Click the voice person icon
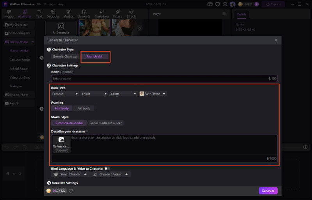This screenshot has width=312, height=200. 95,175
